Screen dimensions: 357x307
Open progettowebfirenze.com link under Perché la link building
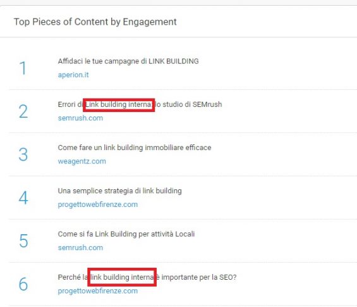[98, 291]
